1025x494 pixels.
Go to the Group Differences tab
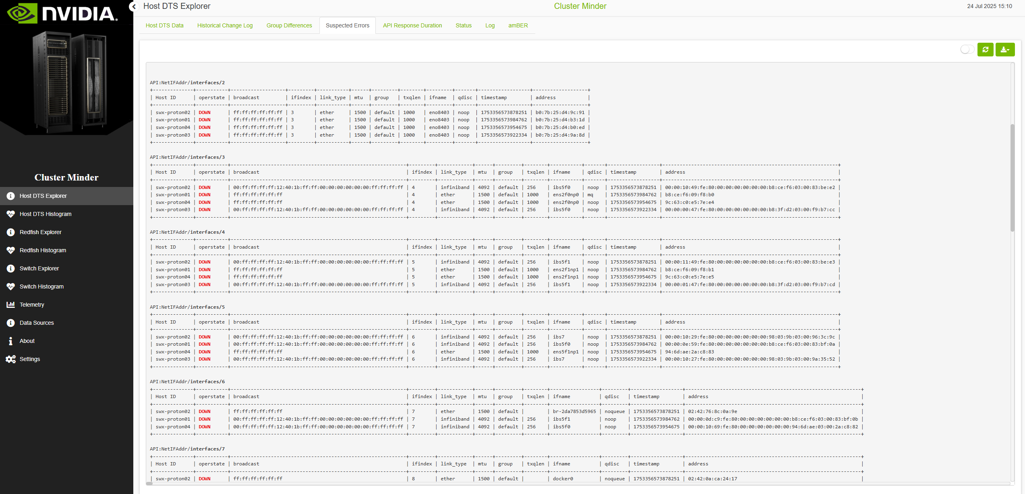(x=289, y=25)
